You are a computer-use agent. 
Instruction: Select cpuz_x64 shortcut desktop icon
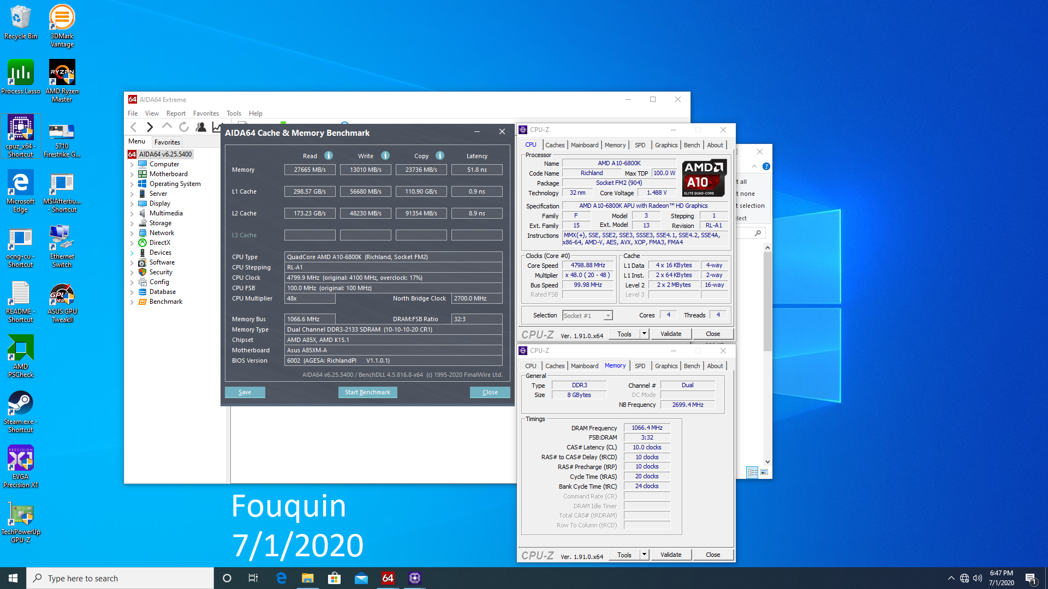point(20,136)
